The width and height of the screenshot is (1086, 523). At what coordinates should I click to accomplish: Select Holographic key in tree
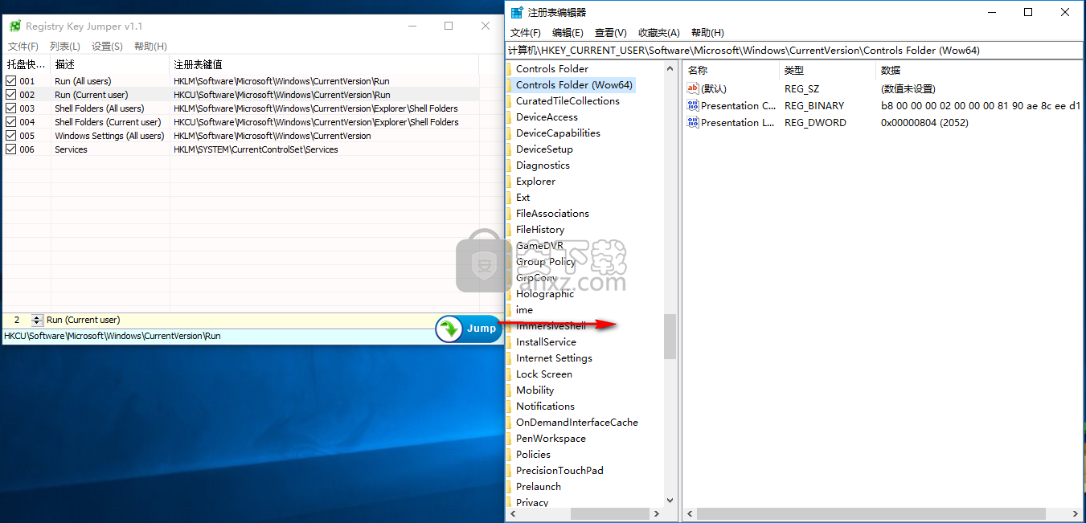pyautogui.click(x=545, y=294)
